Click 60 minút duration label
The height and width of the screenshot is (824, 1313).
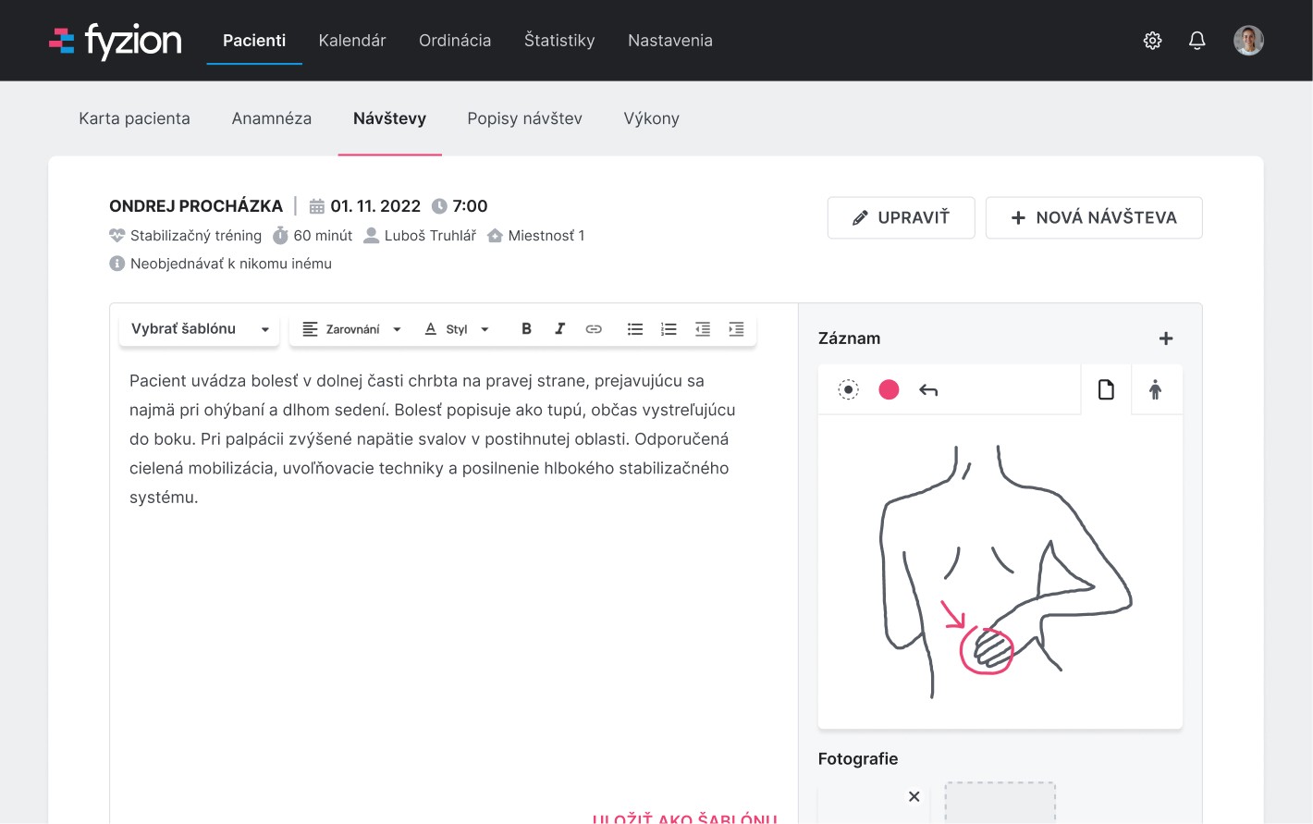(x=323, y=236)
